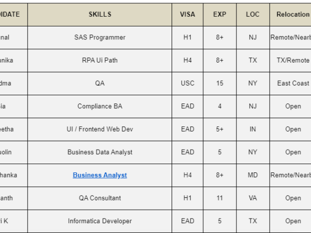Select the SAS Programmer skill cell
The image size is (311, 233).
pyautogui.click(x=100, y=37)
